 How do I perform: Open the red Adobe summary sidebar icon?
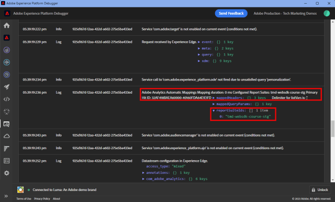7,38
